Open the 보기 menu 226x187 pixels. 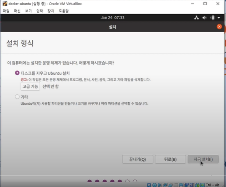(28, 11)
